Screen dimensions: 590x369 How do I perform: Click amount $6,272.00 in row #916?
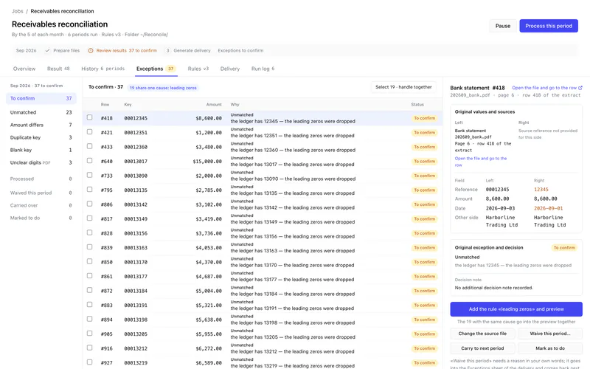209,348
